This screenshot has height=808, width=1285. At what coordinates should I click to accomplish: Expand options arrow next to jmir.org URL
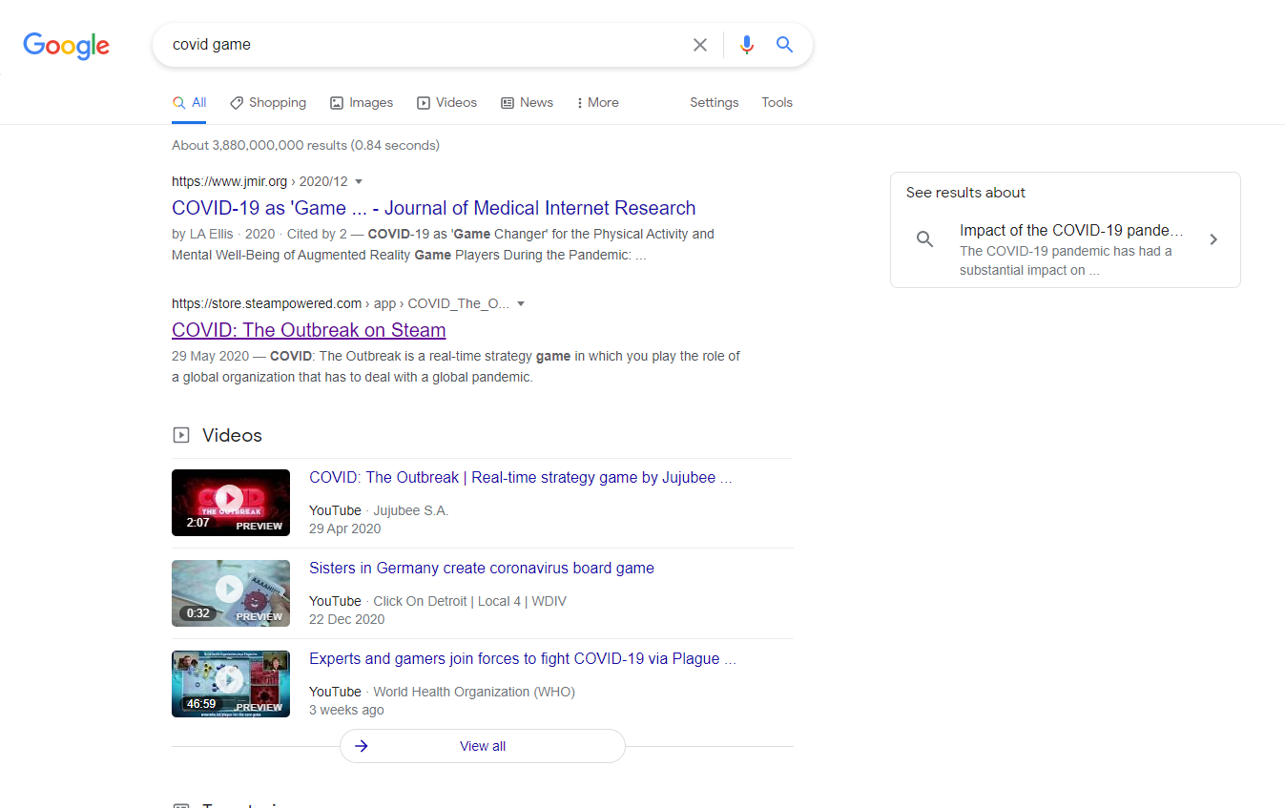tap(359, 181)
